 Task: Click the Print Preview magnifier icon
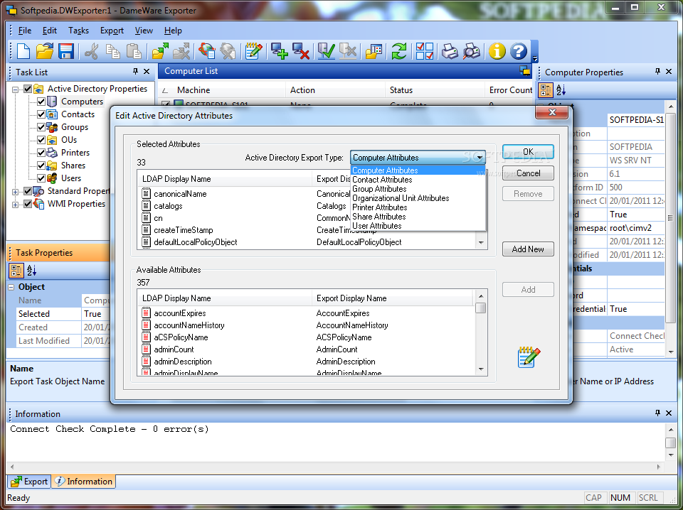(x=471, y=51)
